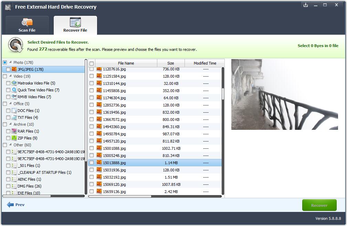
Task: Click the _CLEANUP AT STARTUP Files icon
Action: click(x=14, y=172)
